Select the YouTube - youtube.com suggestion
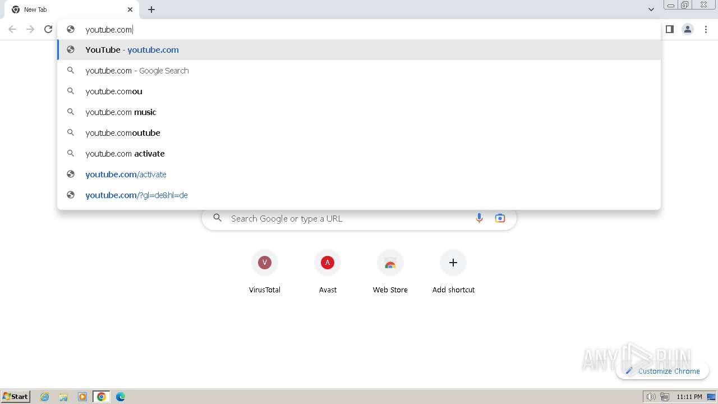The height and width of the screenshot is (404, 718). (359, 50)
